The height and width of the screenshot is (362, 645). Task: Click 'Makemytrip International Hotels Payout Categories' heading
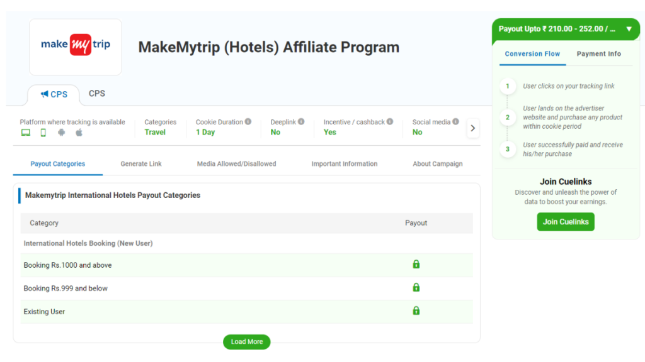tap(113, 195)
